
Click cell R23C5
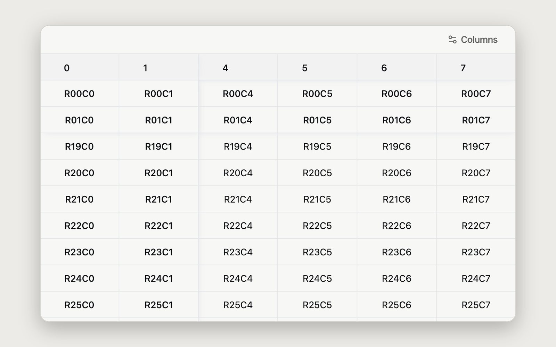pyautogui.click(x=317, y=252)
